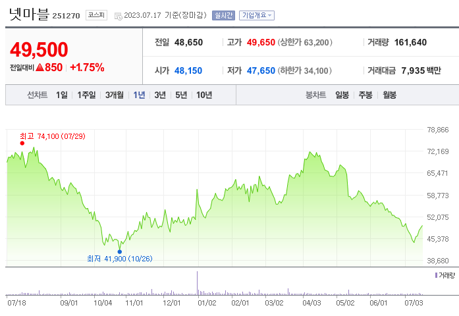Select the 3개월 line chart period

115,95
